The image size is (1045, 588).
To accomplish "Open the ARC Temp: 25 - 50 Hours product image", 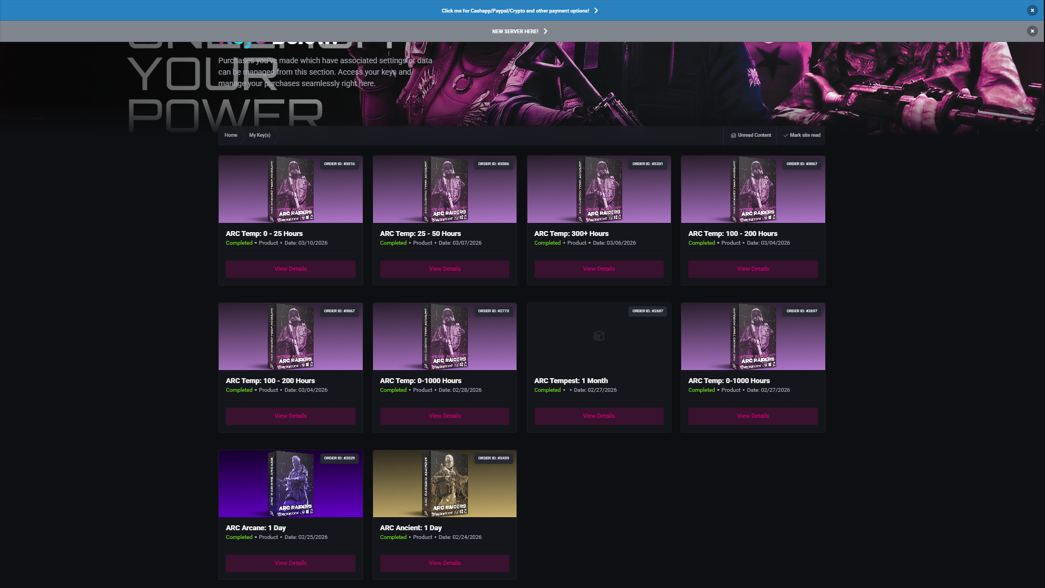I will 445,190.
